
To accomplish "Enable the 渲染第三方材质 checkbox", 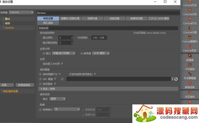I will tap(62, 64).
